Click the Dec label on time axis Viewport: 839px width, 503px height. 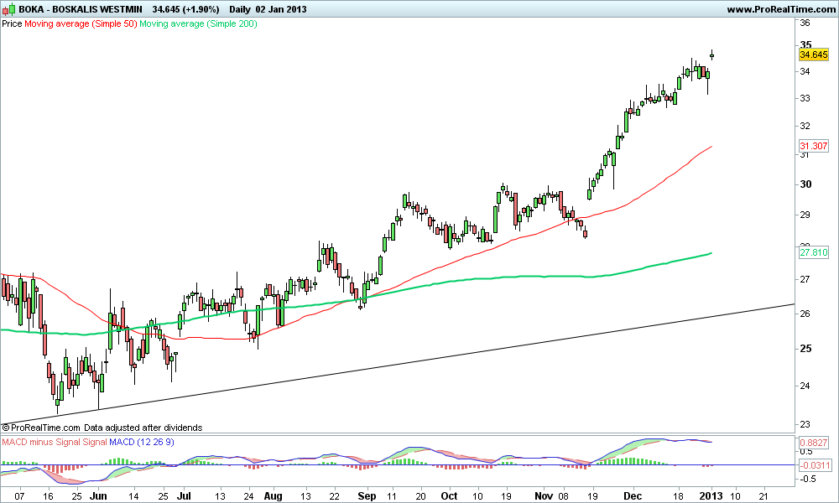(633, 496)
